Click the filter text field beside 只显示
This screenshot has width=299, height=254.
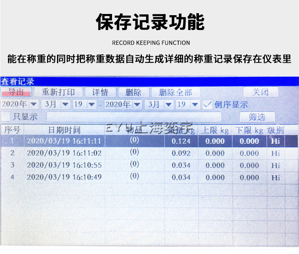click(x=134, y=117)
